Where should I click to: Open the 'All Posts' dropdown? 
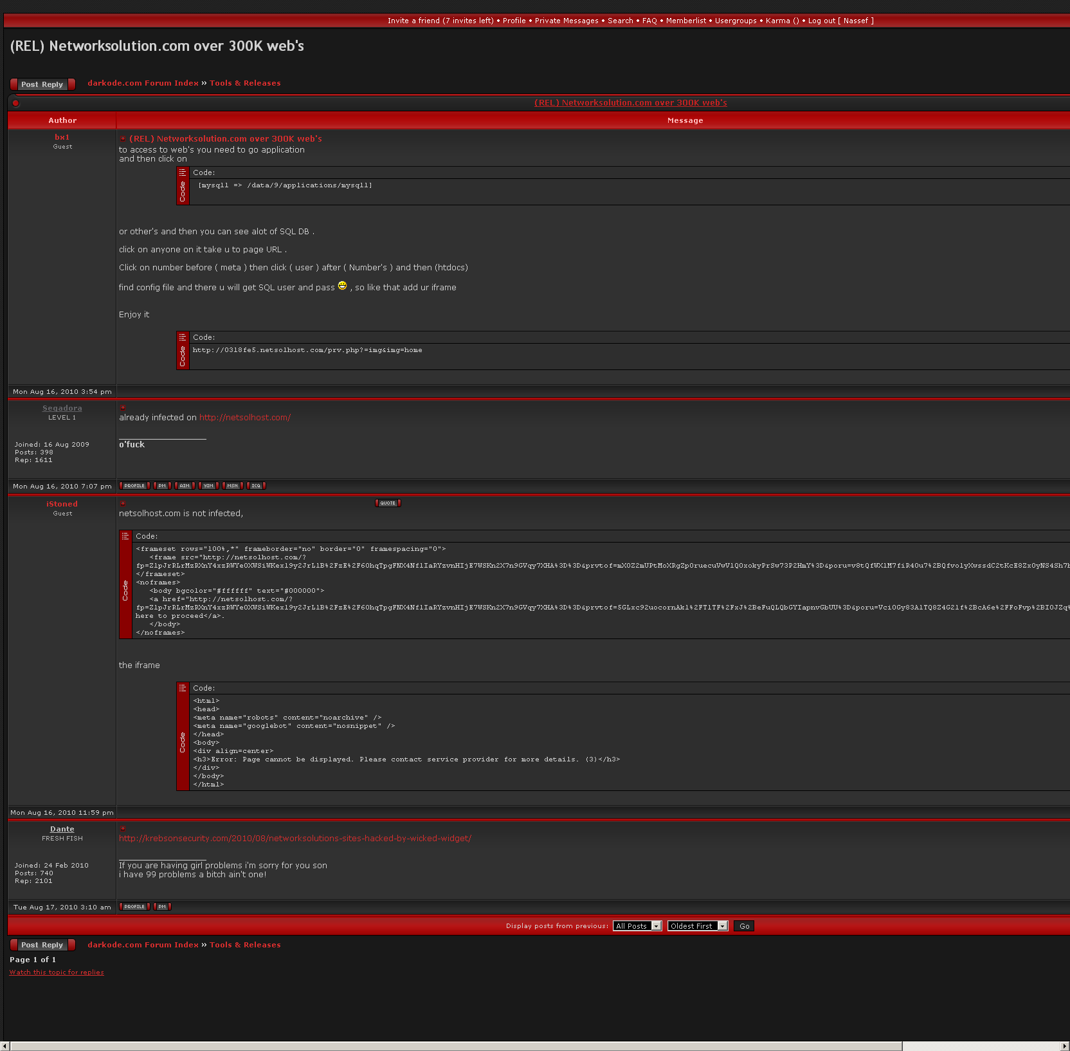(637, 926)
